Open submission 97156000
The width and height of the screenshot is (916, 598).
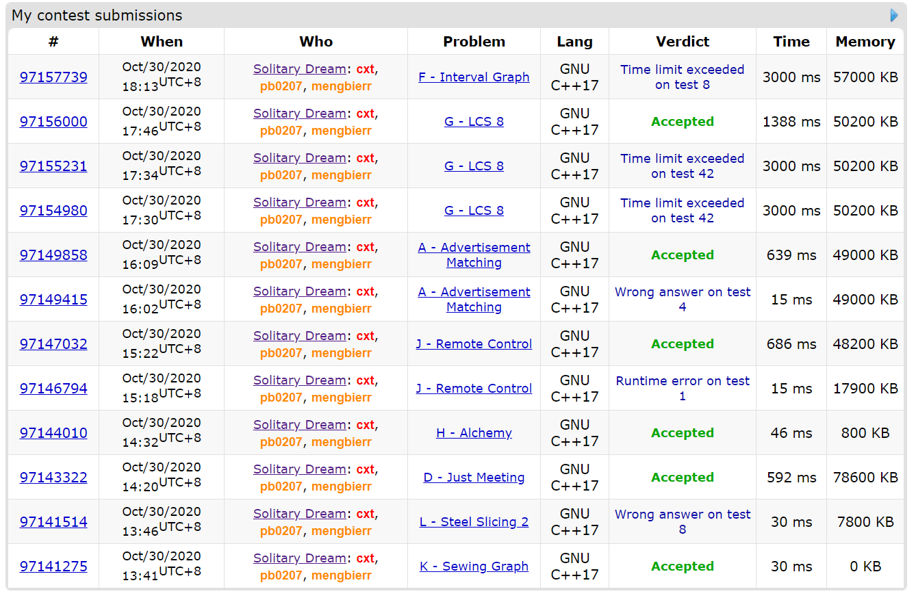pyautogui.click(x=53, y=122)
